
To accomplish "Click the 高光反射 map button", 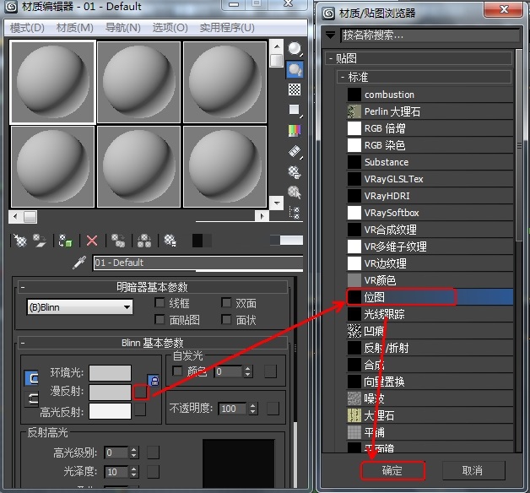I will 140,409.
